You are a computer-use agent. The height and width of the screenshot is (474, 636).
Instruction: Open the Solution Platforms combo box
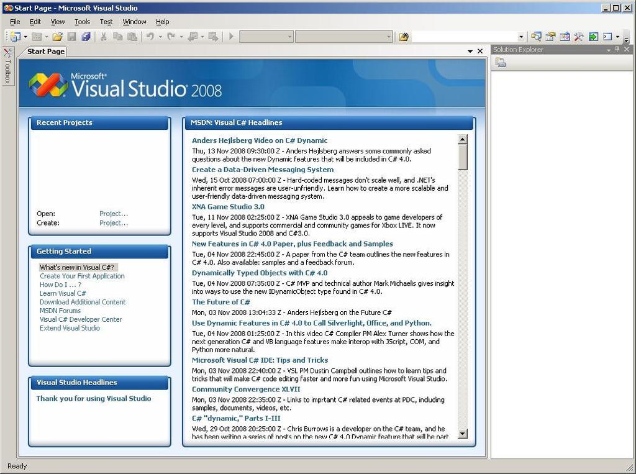tap(344, 37)
